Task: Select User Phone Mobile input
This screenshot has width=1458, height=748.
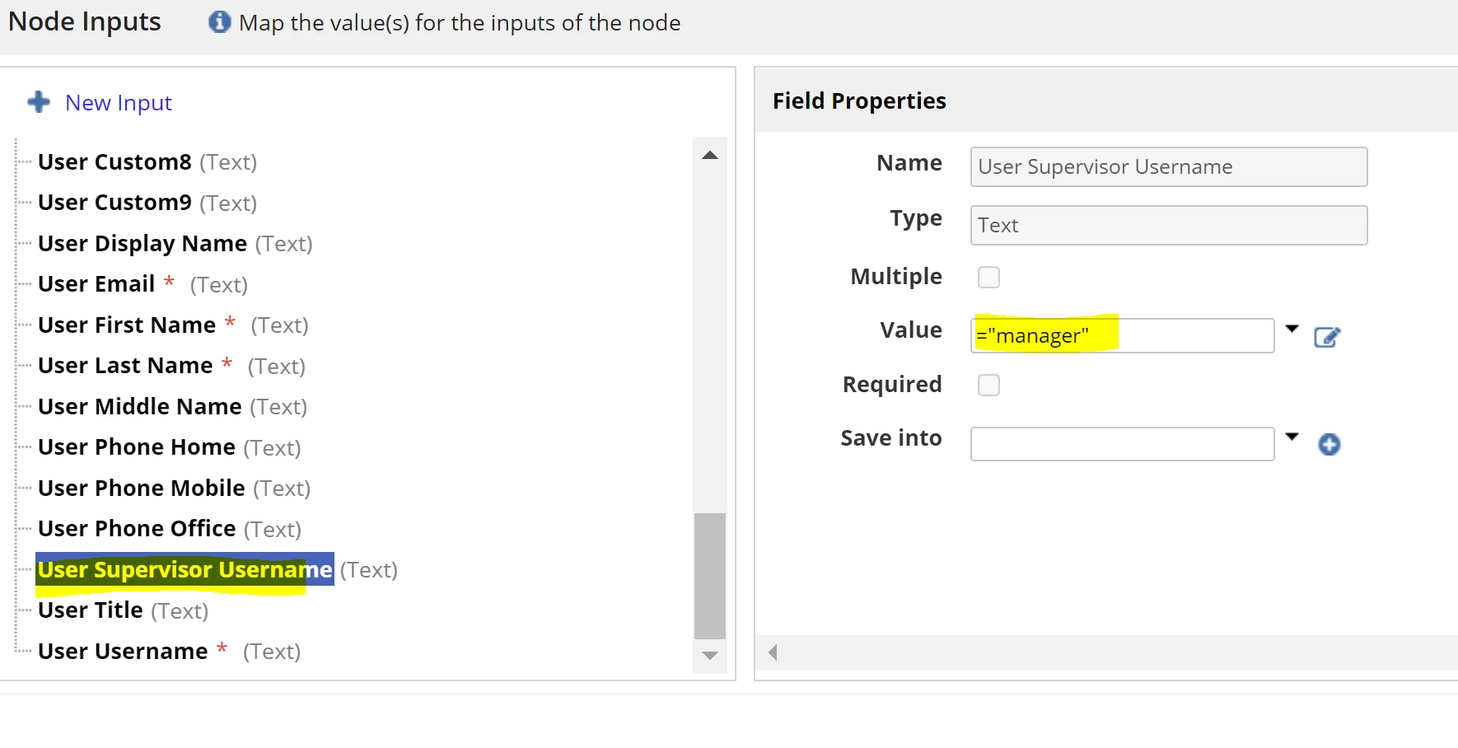Action: point(174,489)
